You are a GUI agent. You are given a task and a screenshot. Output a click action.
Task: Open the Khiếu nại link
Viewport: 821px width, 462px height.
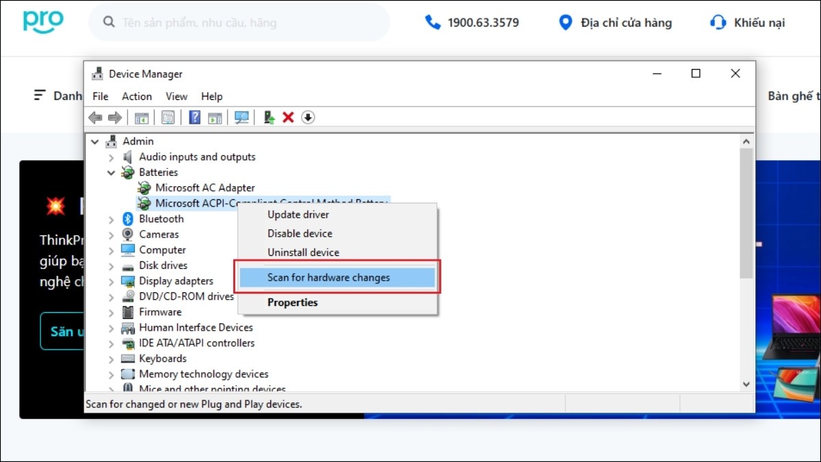747,23
